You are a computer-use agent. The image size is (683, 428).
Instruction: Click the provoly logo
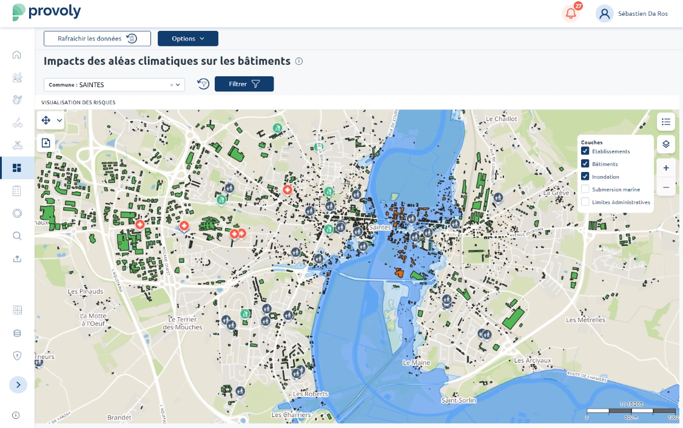click(47, 12)
